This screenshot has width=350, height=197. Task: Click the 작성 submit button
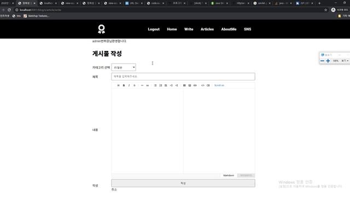click(x=183, y=183)
